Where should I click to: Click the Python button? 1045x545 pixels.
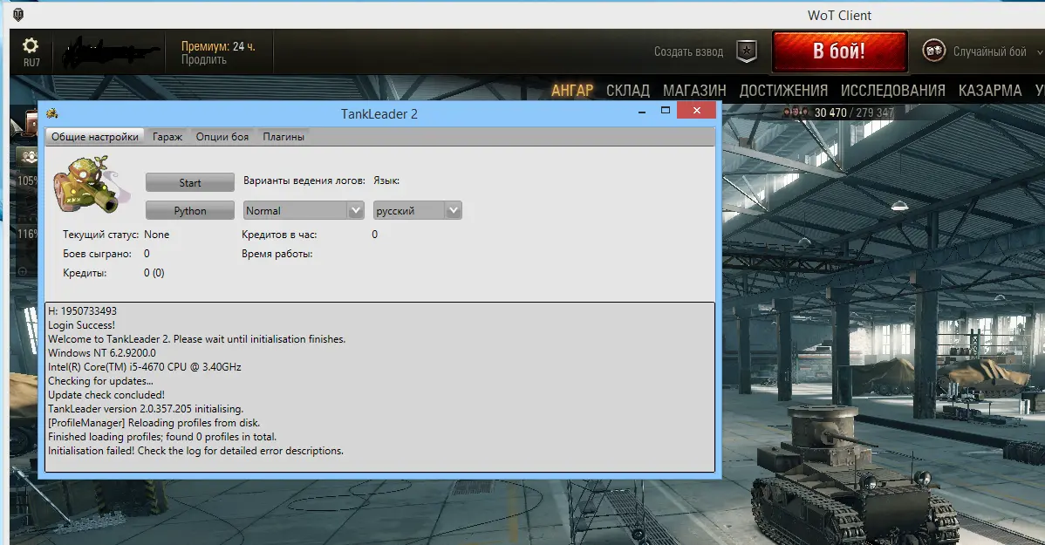(x=190, y=210)
